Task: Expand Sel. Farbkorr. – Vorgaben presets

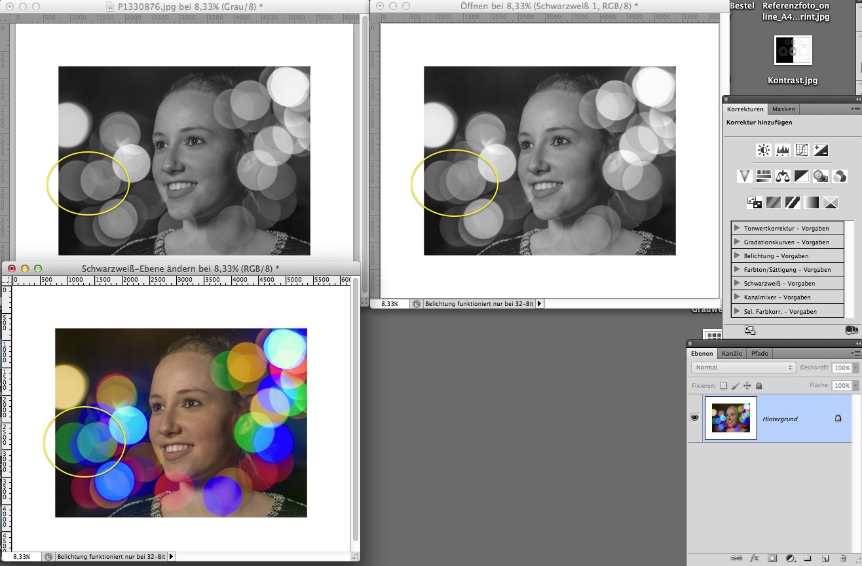Action: tap(737, 311)
